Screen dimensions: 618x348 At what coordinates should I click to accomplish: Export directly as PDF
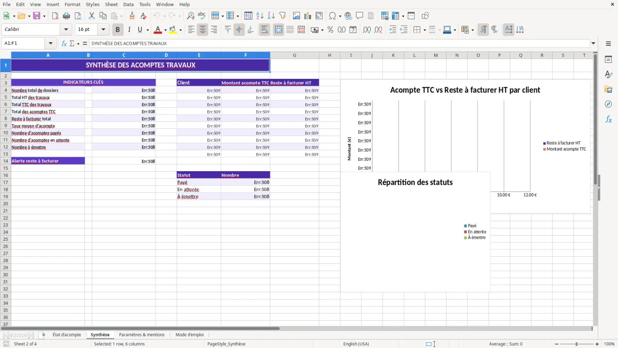(x=55, y=16)
